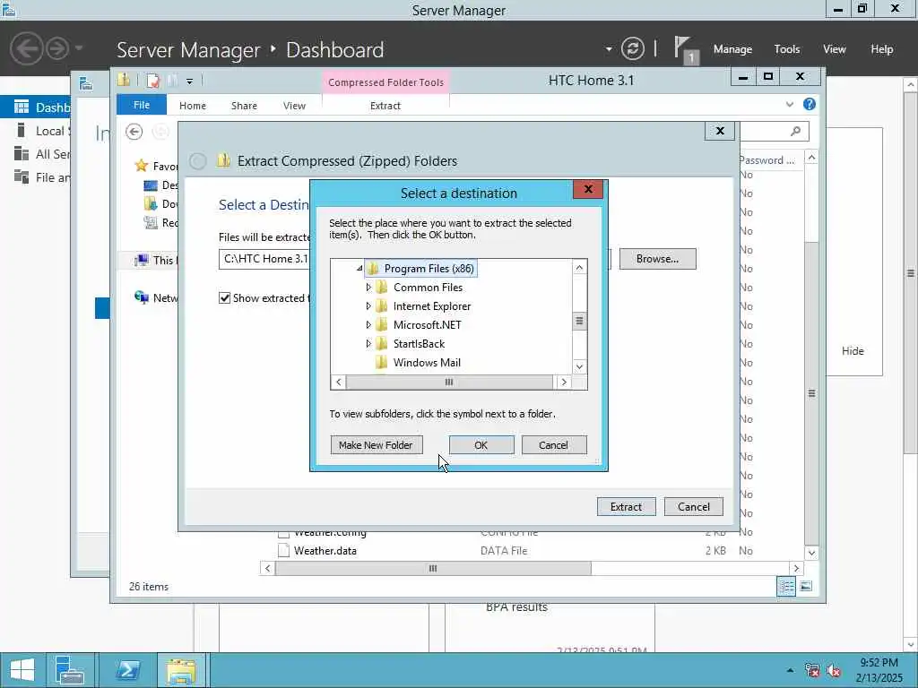Click Hide link in Server Manager
The image size is (918, 688).
(853, 351)
